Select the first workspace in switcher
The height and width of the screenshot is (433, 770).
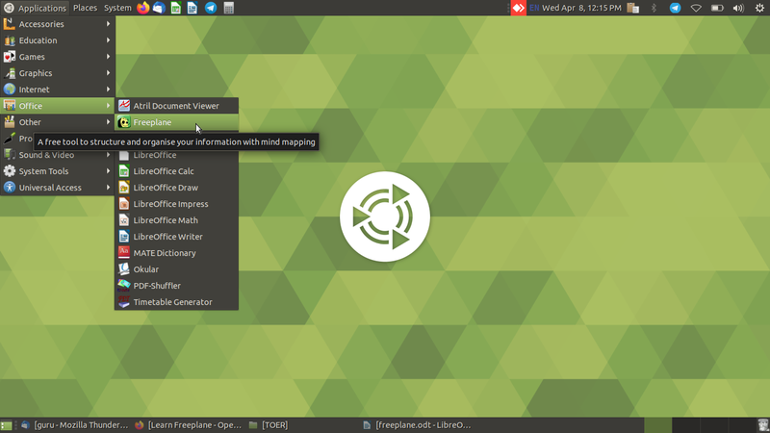coord(657,425)
